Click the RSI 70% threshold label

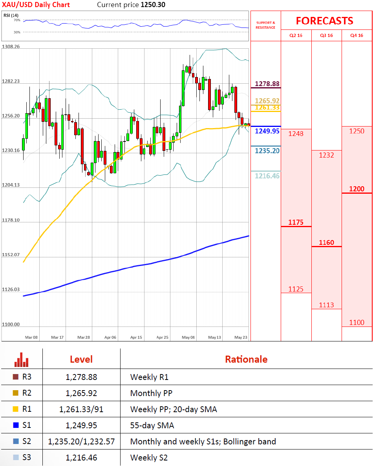[x=17, y=20]
